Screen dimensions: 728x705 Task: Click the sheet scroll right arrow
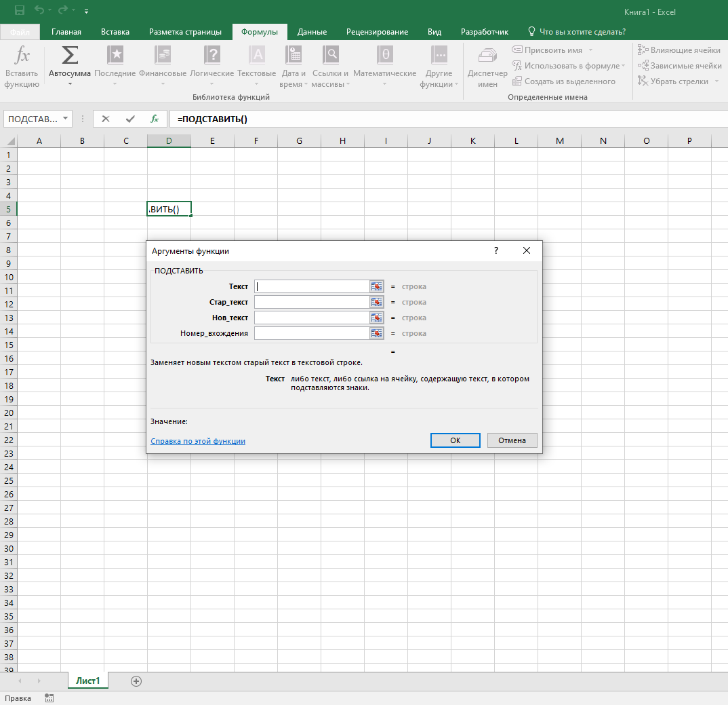pyautogui.click(x=39, y=681)
